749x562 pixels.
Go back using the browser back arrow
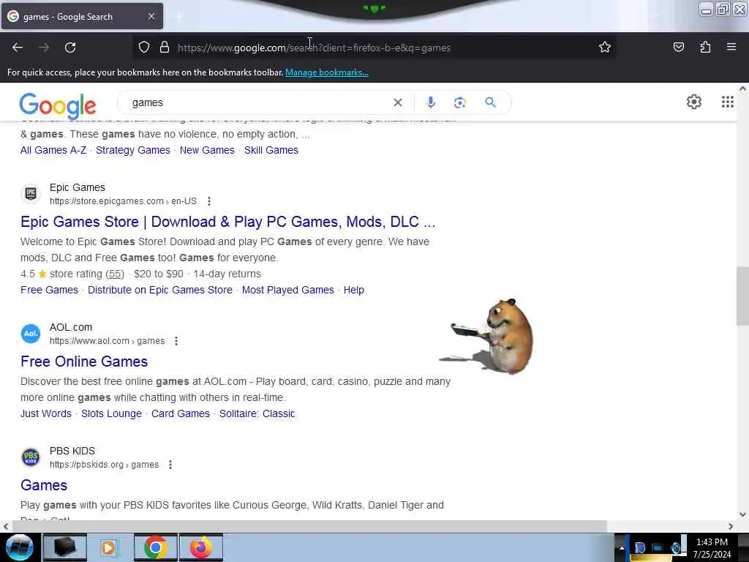(18, 48)
